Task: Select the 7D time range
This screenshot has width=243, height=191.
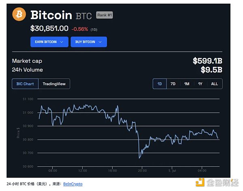Action: pos(173,84)
